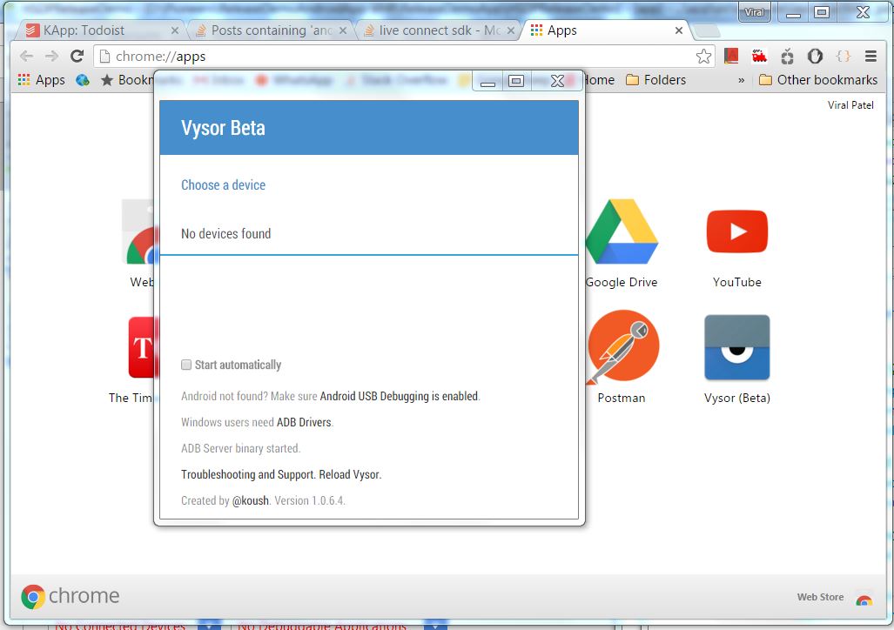Open the Other bookmarks folder
The width and height of the screenshot is (894, 630).
click(819, 80)
